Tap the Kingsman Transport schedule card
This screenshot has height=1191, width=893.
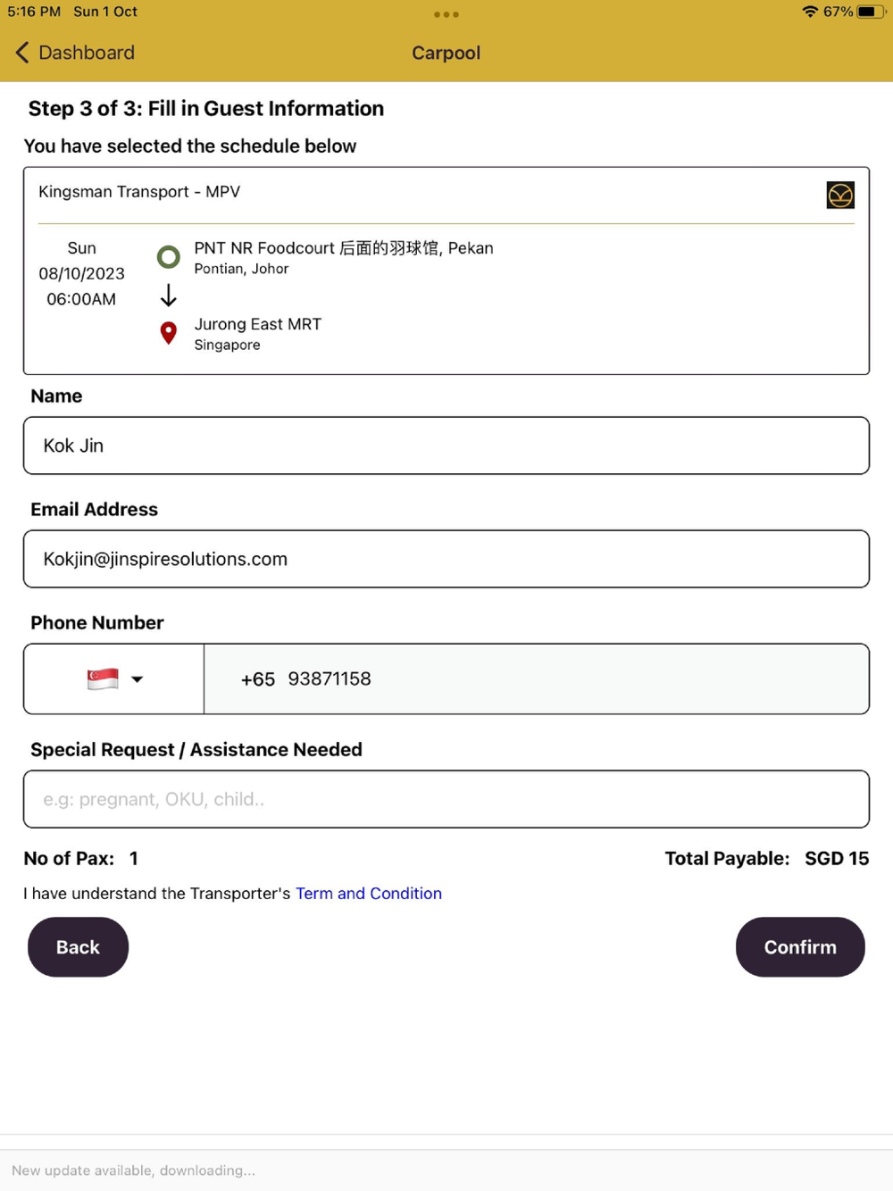pyautogui.click(x=536, y=295)
